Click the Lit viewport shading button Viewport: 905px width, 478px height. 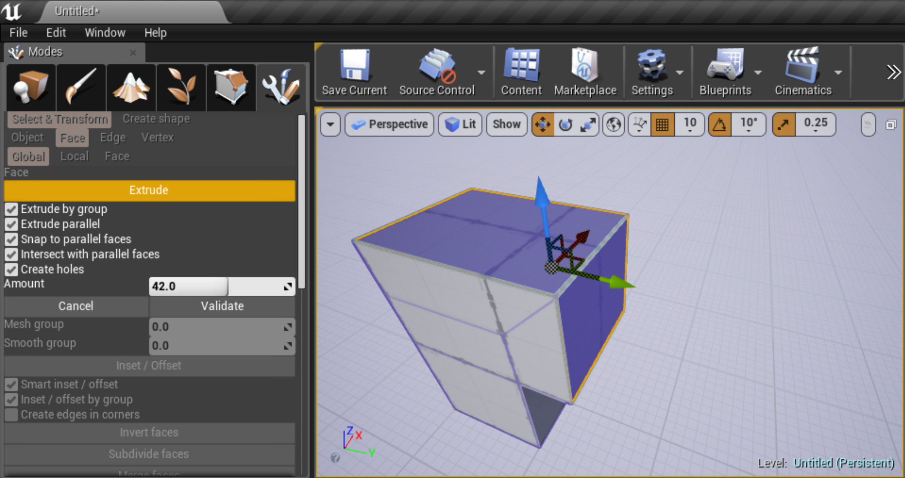(461, 124)
